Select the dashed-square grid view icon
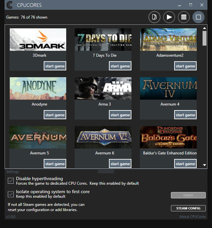This screenshot has height=228, width=212. click(198, 17)
